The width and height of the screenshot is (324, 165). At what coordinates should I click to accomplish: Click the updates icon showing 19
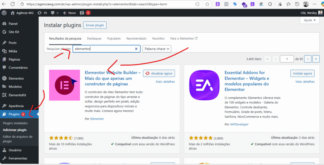[42, 13]
